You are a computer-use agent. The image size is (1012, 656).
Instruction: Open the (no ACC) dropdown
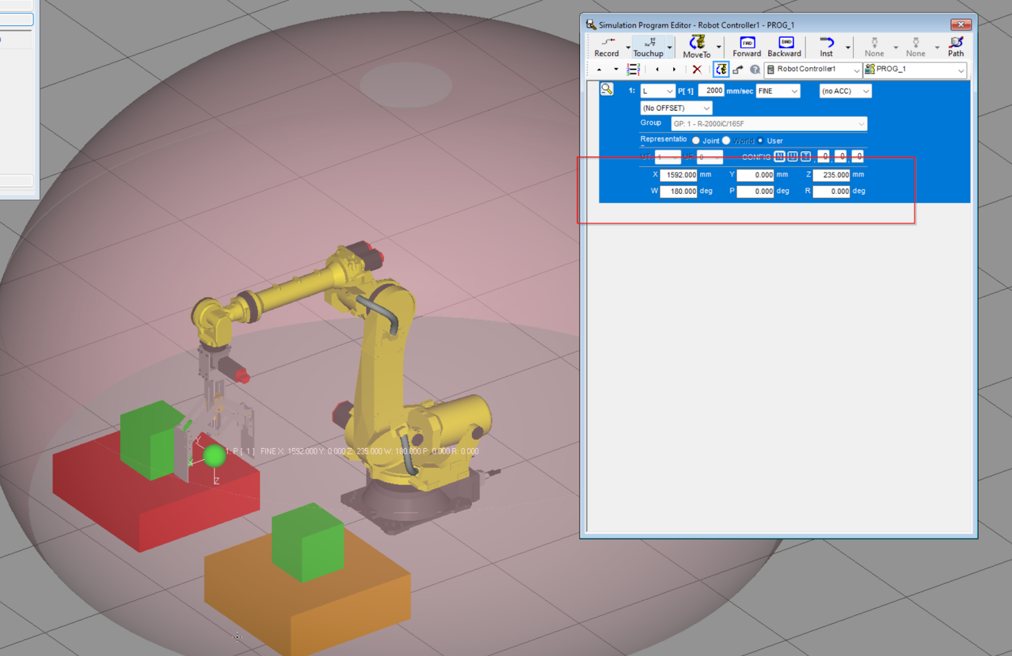point(846,91)
